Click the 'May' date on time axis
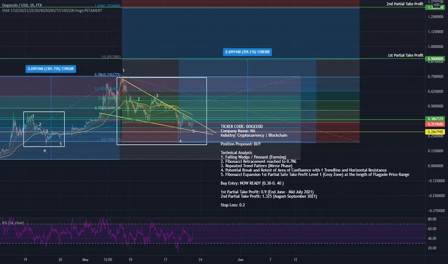 coord(85,259)
